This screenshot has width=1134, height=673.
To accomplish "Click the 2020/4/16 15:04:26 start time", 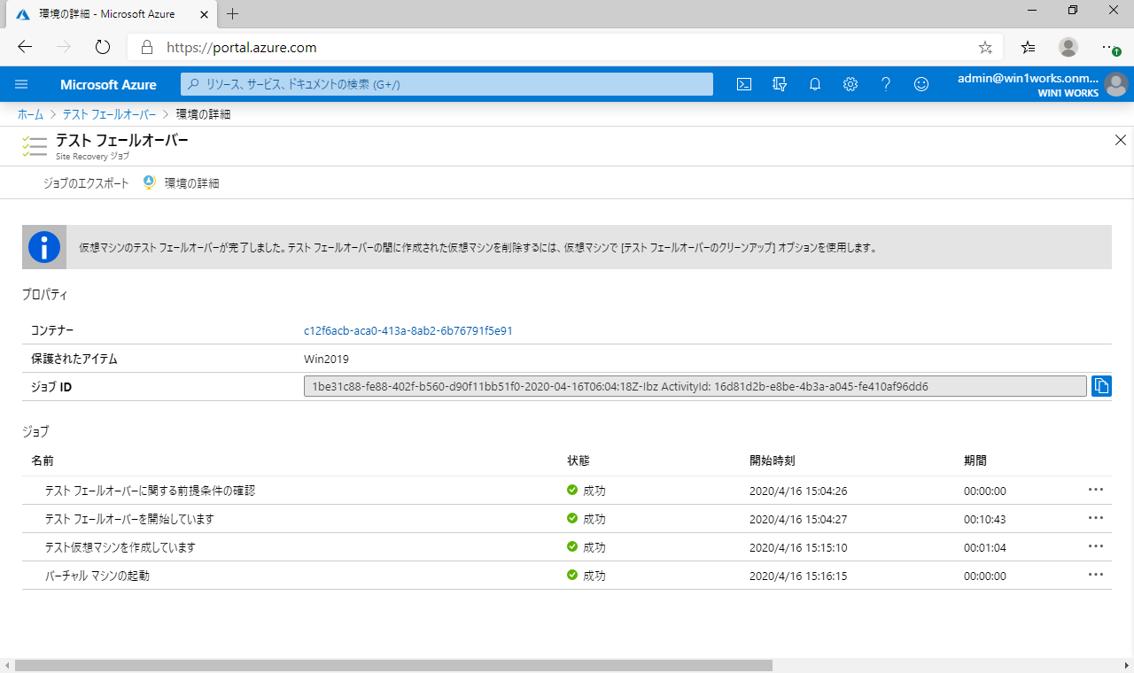I will (x=798, y=491).
